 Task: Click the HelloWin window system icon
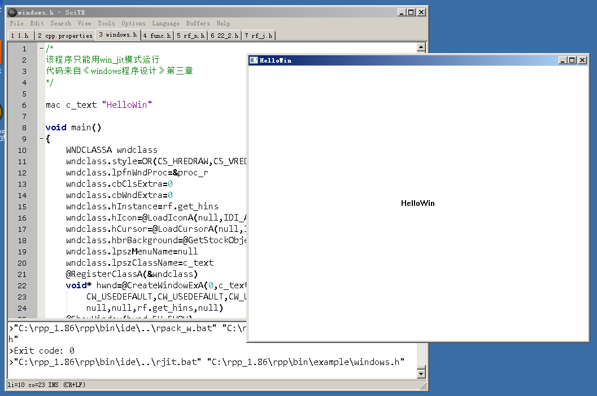pyautogui.click(x=253, y=60)
